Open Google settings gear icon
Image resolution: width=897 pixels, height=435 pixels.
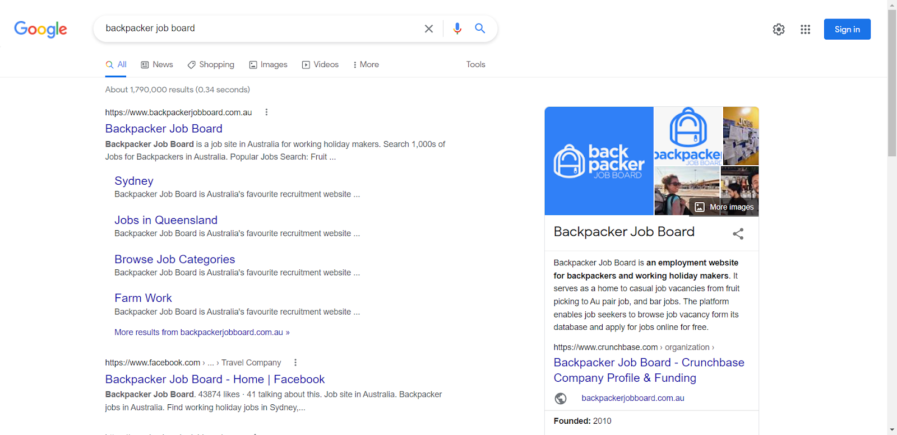779,29
